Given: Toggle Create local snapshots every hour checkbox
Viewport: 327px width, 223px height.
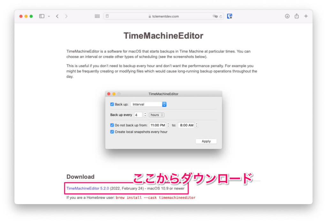Looking at the screenshot, I should (112, 132).
